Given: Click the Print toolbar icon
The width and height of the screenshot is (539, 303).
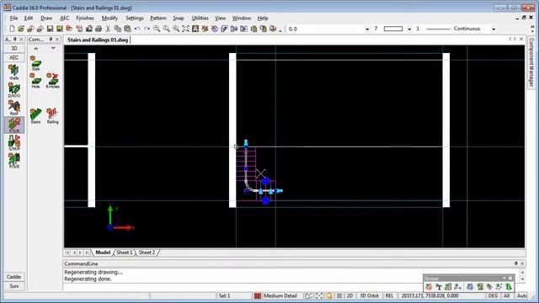Looking at the screenshot, I should point(99,29).
